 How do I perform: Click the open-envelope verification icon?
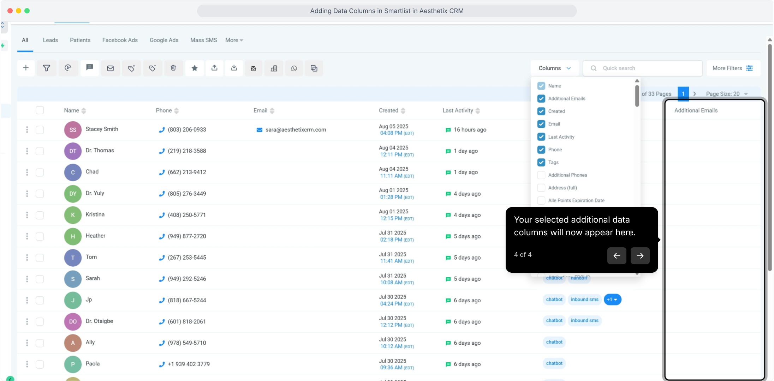pos(254,68)
